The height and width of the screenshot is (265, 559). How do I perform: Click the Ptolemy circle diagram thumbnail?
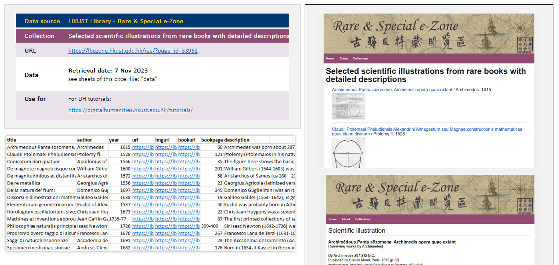[x=348, y=153]
